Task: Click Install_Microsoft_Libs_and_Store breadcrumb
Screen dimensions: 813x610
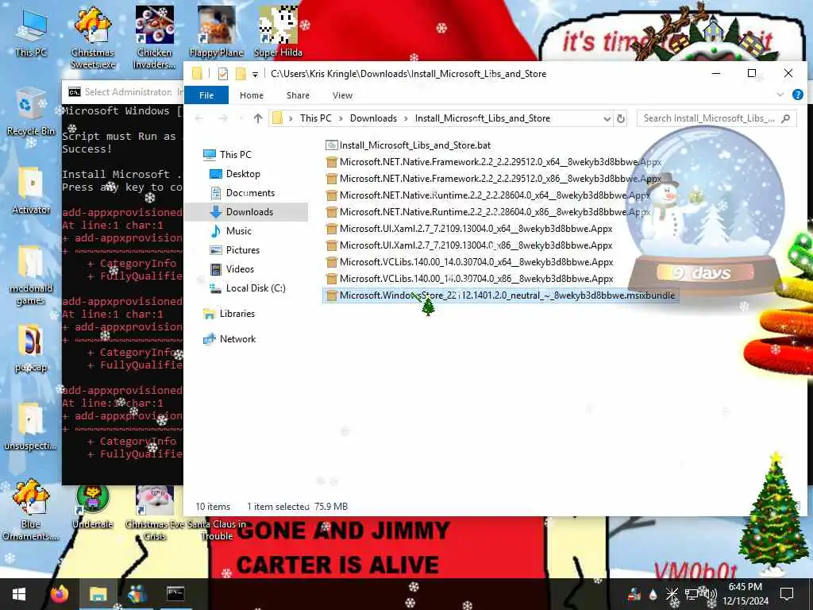Action: pos(482,118)
